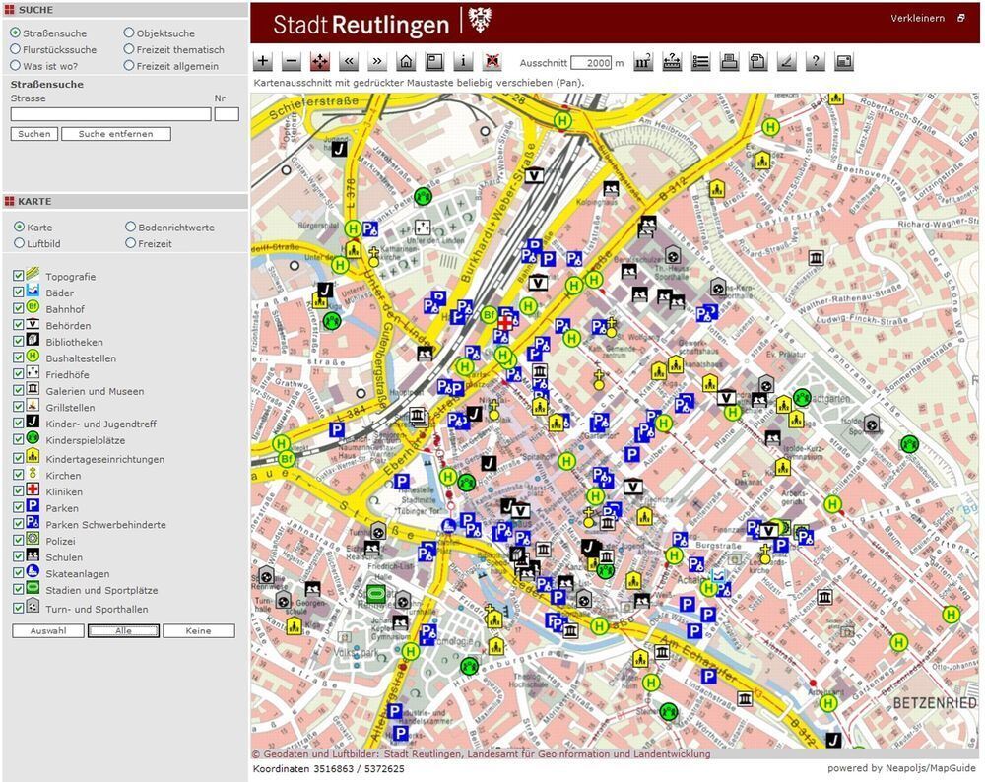Click the home full-extent icon
This screenshot has height=782, width=985.
(x=406, y=62)
